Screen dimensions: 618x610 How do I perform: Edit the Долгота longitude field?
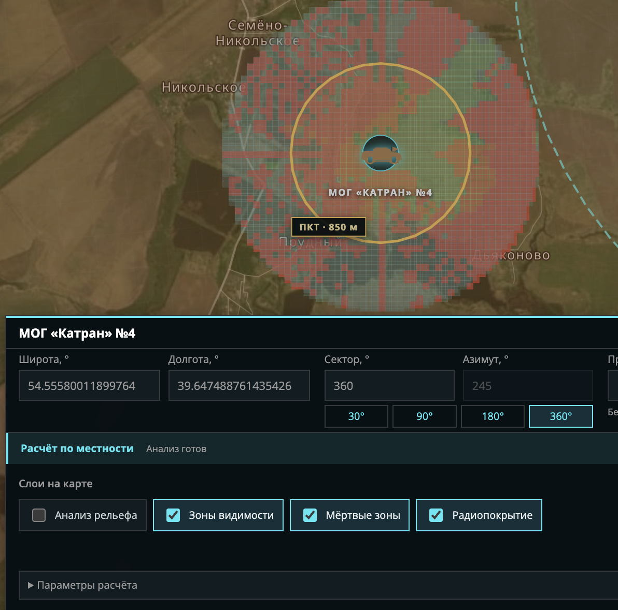coord(239,385)
